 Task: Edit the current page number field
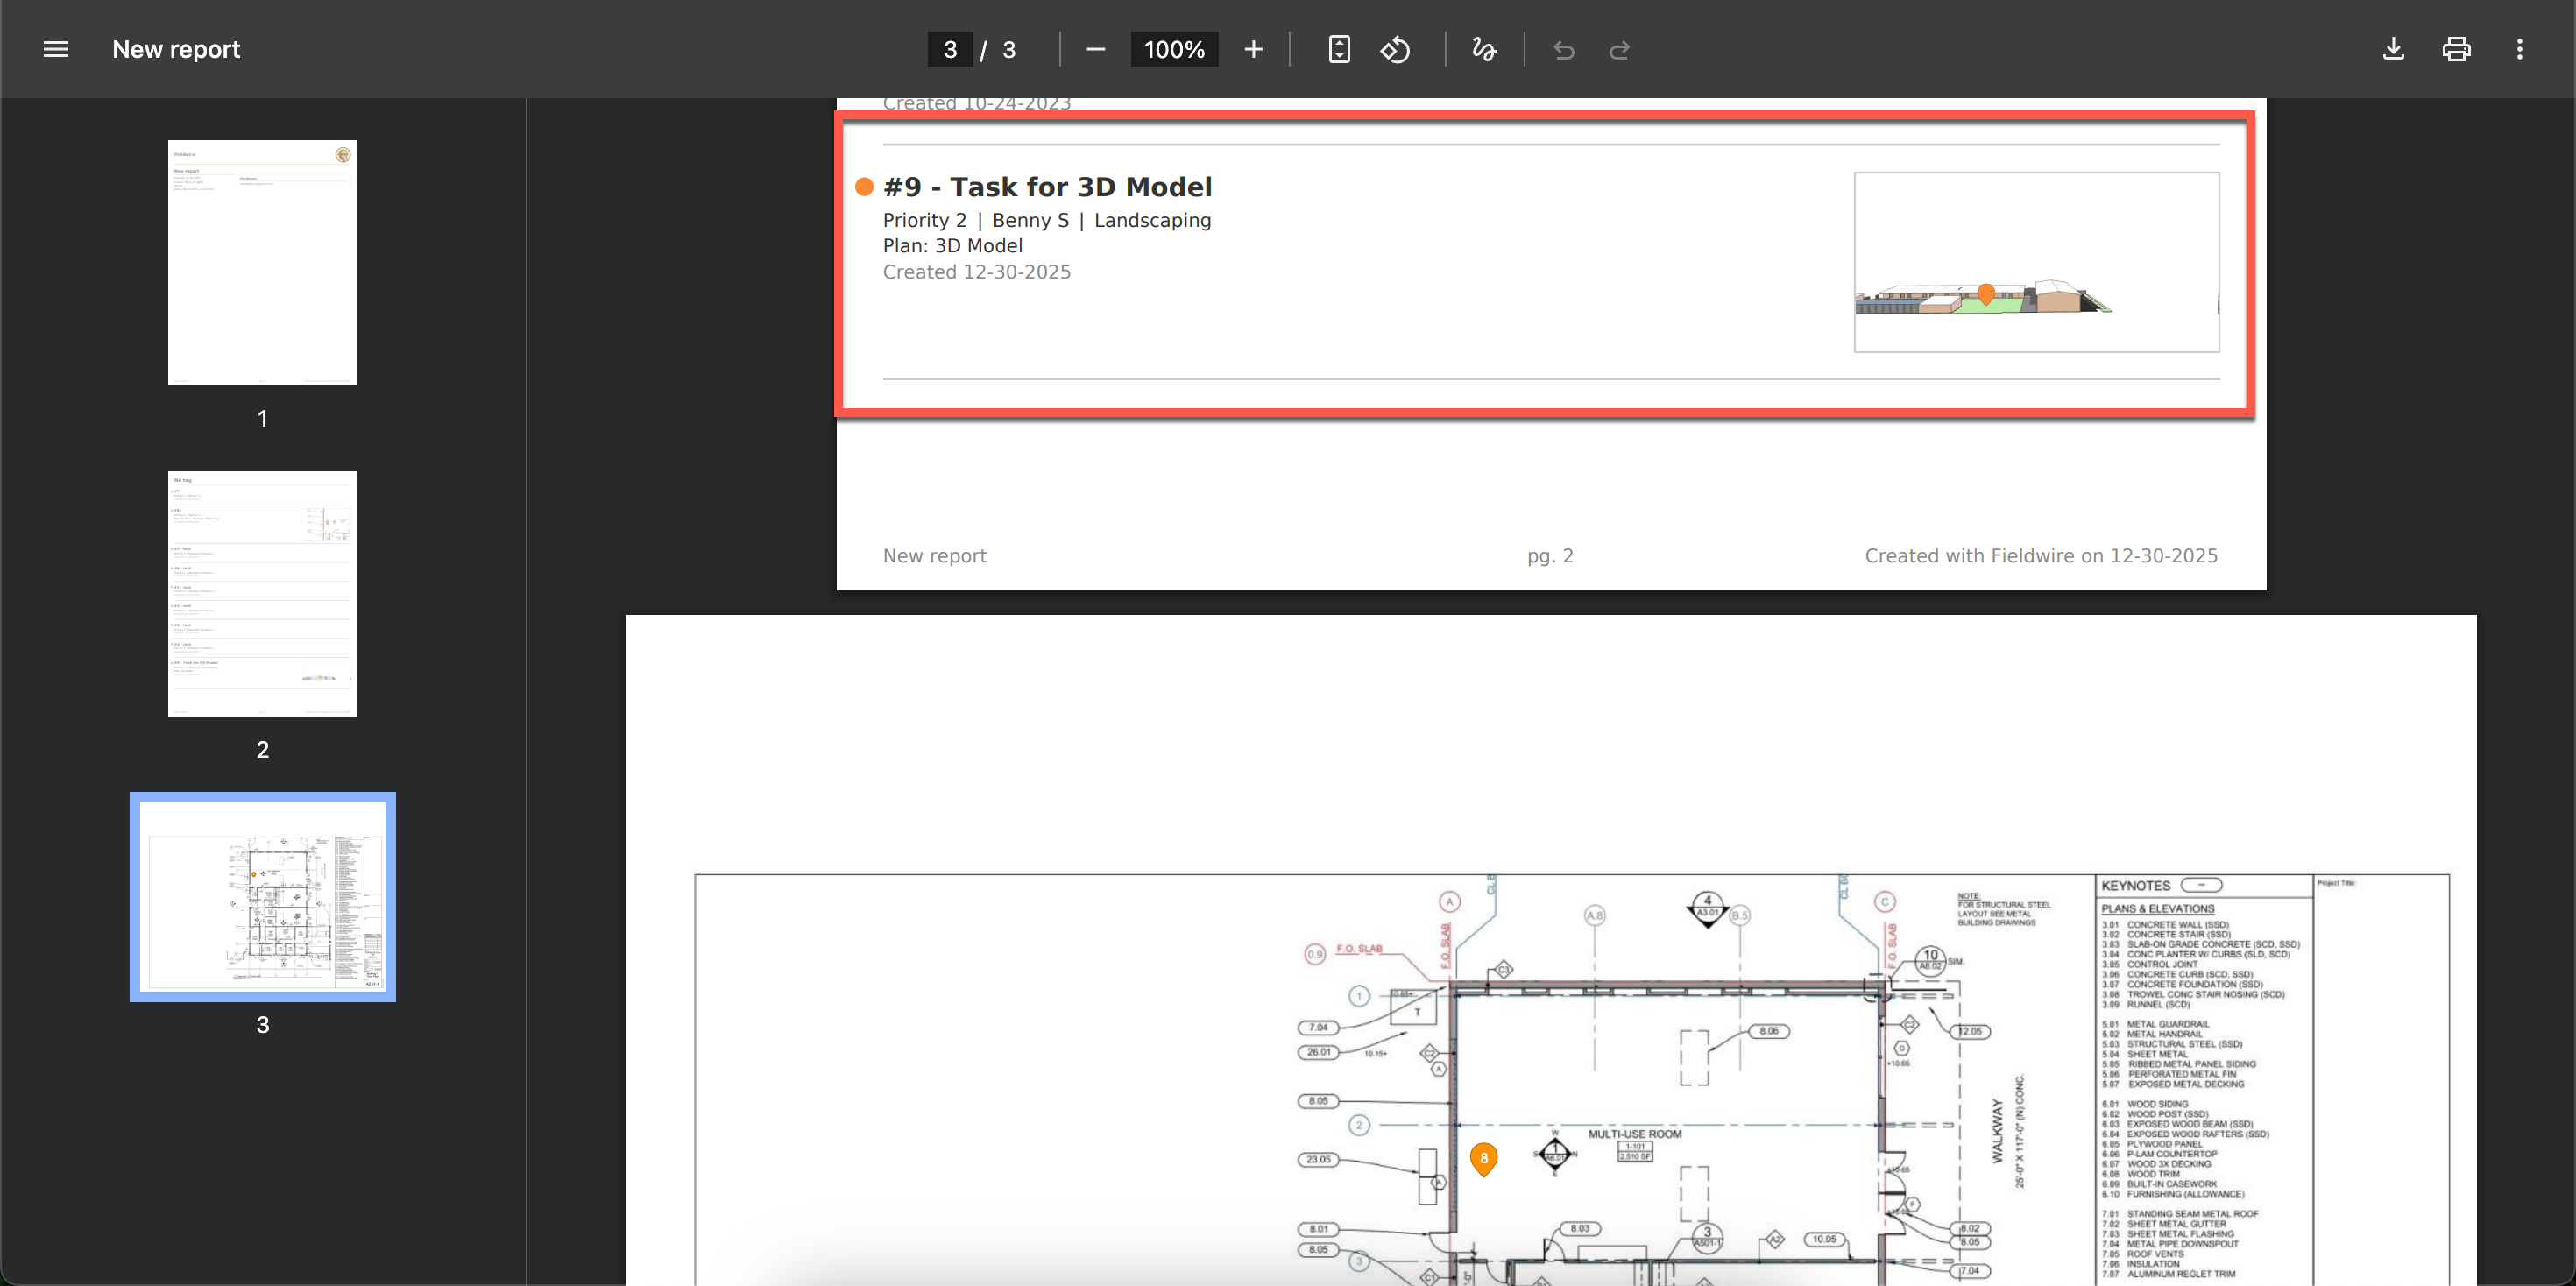point(949,49)
